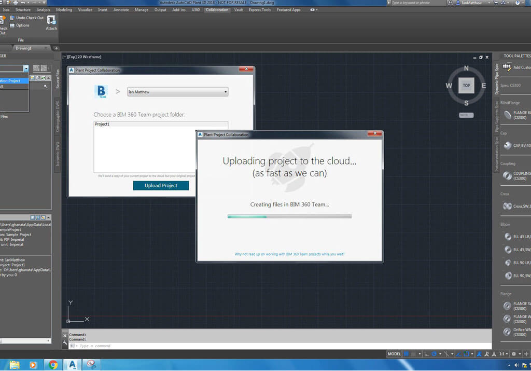Select the Drawing1 file tab

[x=32, y=48]
